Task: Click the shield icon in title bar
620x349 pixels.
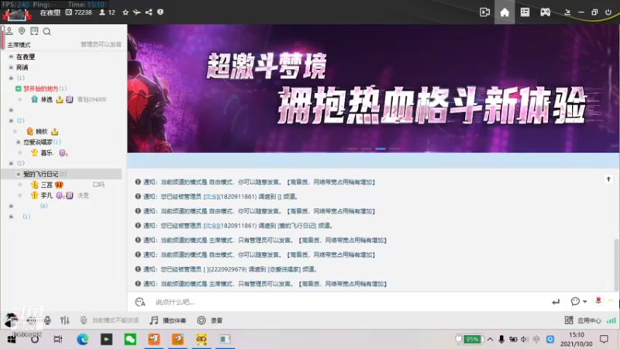Action: [x=160, y=12]
